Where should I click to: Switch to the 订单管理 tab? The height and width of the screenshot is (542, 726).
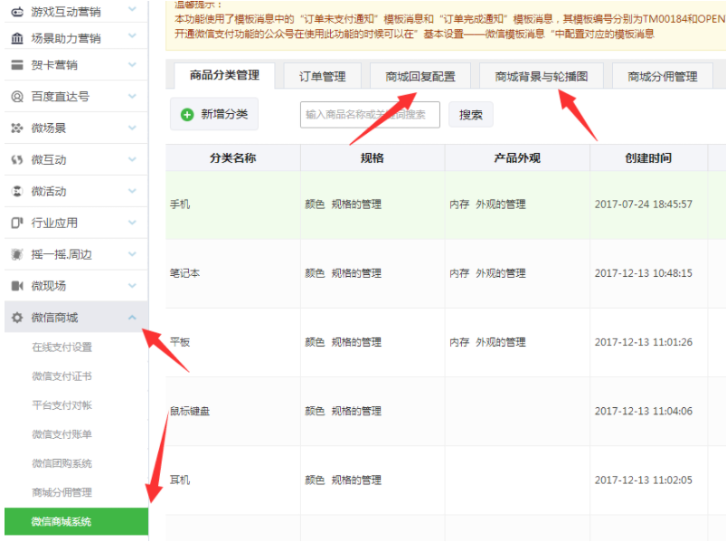pos(321,76)
